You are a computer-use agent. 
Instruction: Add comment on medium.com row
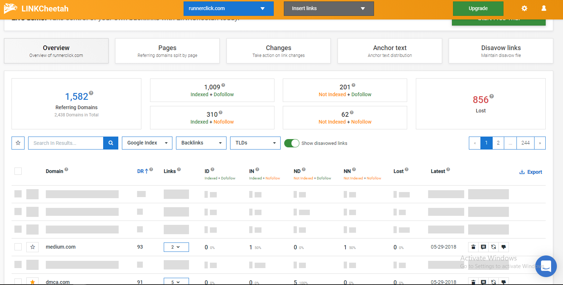click(x=483, y=247)
